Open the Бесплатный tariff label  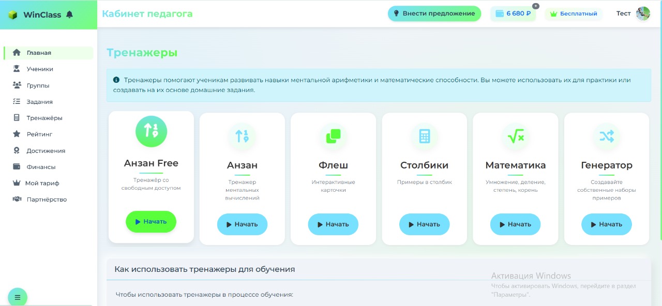[x=574, y=13]
